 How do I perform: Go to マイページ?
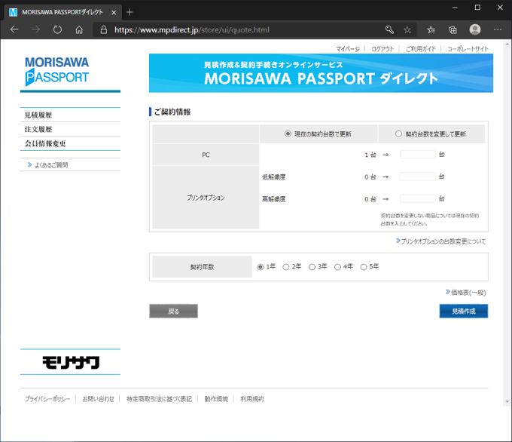348,49
